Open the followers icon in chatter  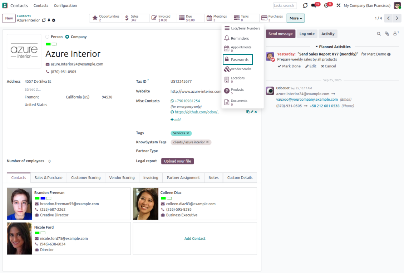tap(395, 34)
